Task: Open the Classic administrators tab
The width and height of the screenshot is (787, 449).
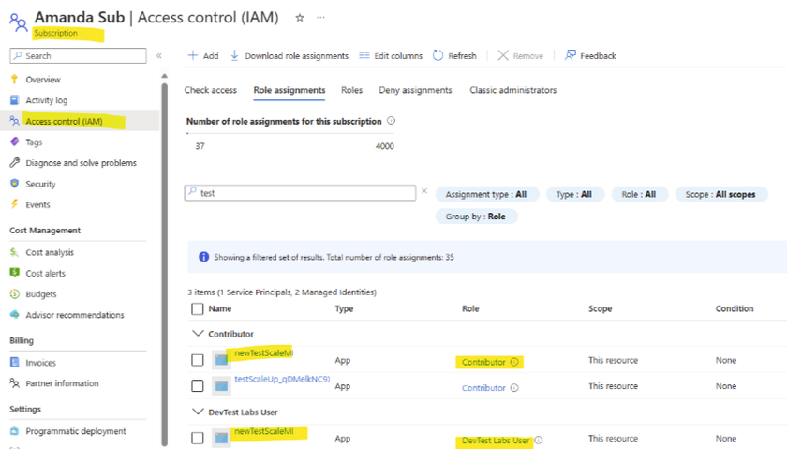Action: click(513, 90)
